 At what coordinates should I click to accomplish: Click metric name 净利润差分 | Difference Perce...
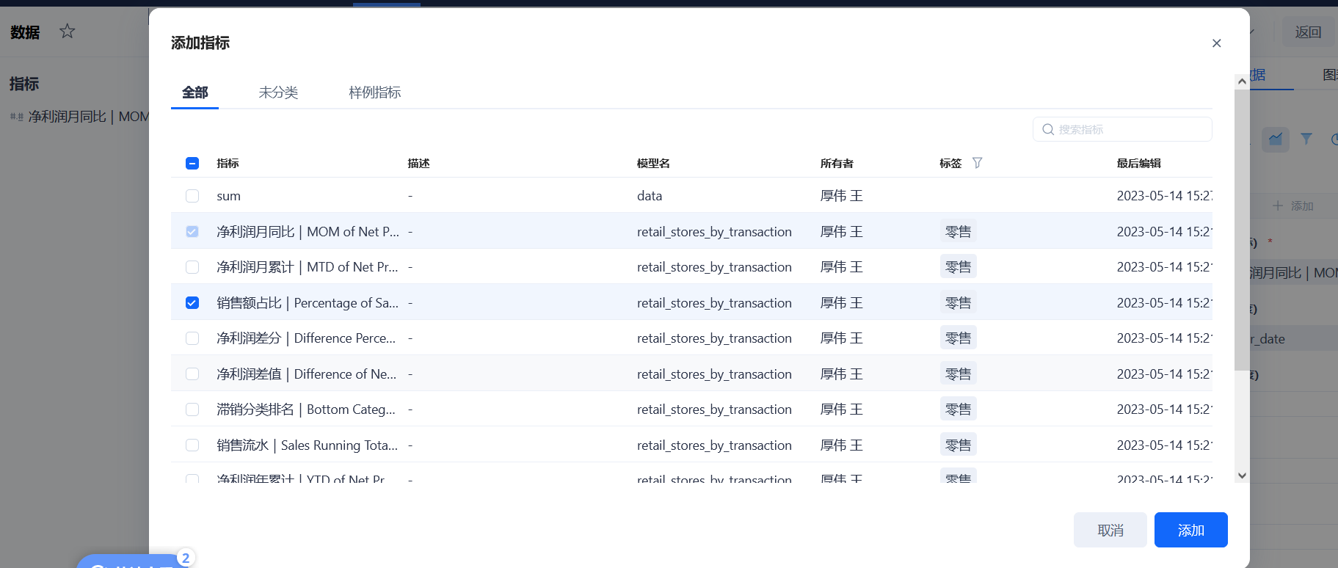tap(306, 338)
